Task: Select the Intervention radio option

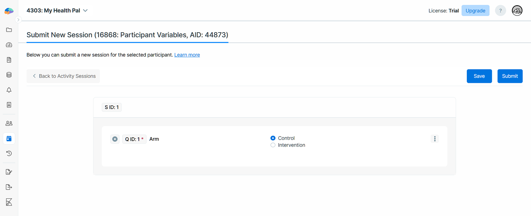Action: coord(273,145)
